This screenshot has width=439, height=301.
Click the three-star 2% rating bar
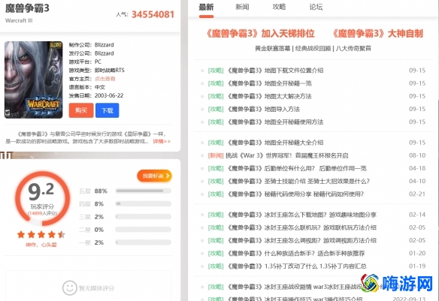143,217
